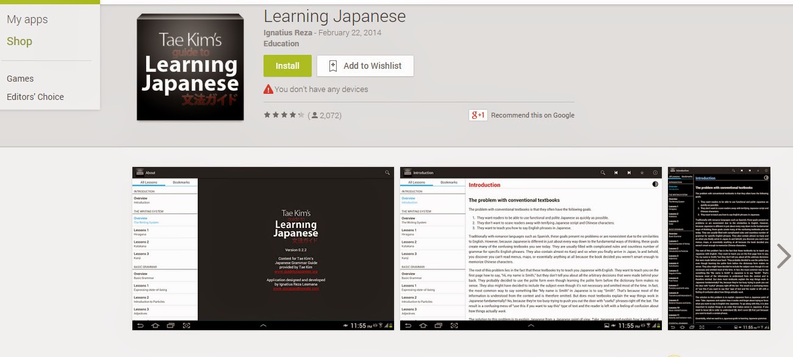The width and height of the screenshot is (793, 357).
Task: Click You don't have any devices message
Action: (321, 90)
